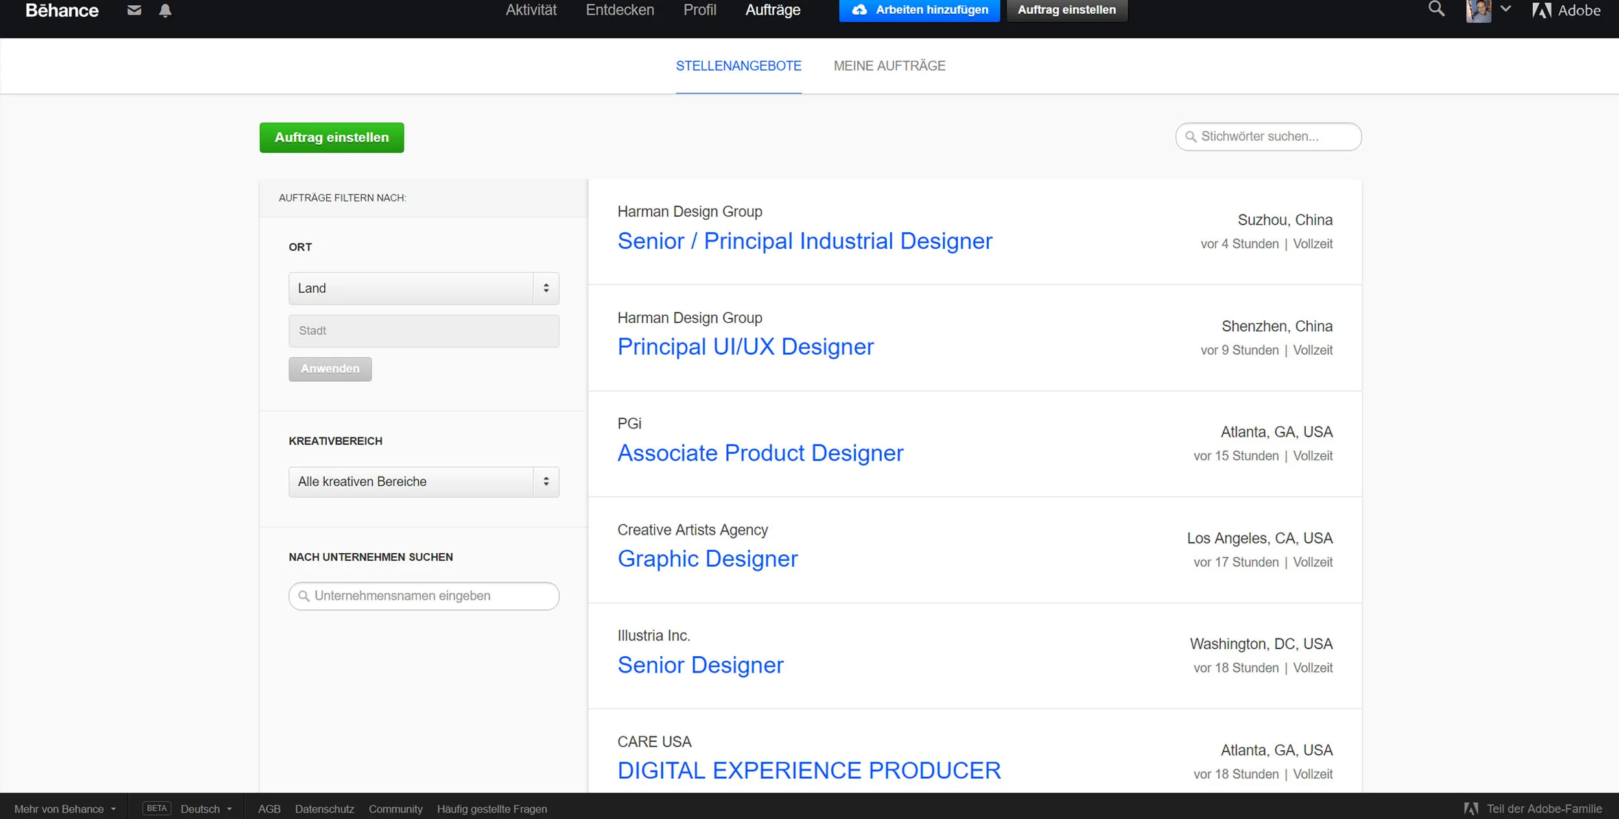Click the green Auftrag einstellen button
Screen dimensions: 1619x819
(331, 137)
